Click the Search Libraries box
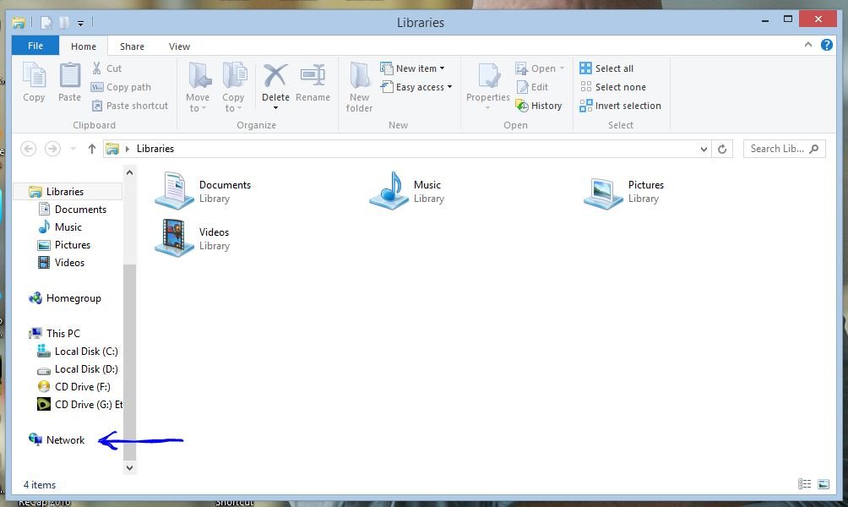Viewport: 848px width, 507px height. click(784, 149)
